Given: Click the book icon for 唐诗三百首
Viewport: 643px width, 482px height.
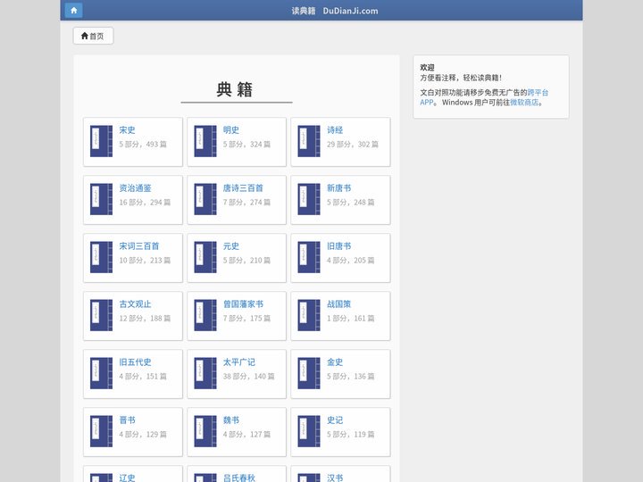Looking at the screenshot, I should coord(205,199).
